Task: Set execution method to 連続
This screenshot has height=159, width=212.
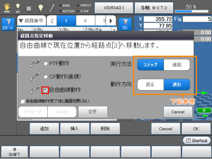Action: pos(177,65)
